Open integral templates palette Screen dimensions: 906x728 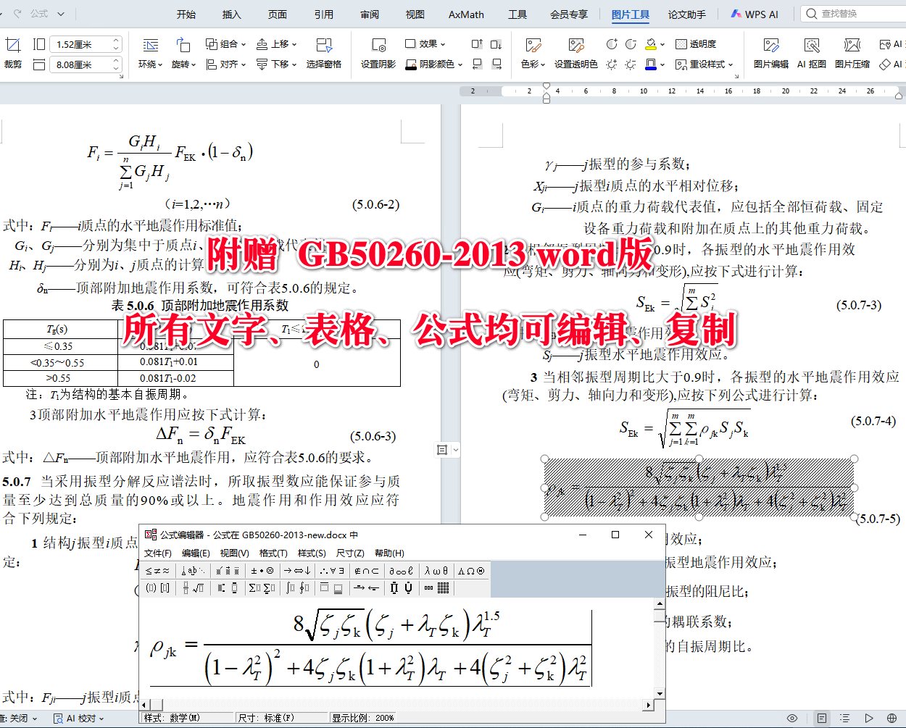(x=297, y=588)
